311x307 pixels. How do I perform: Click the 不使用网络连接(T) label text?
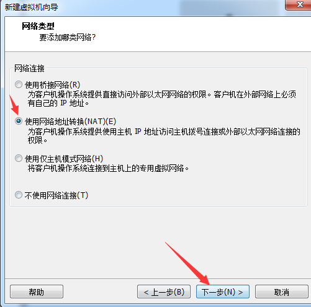pyautogui.click(x=56, y=195)
